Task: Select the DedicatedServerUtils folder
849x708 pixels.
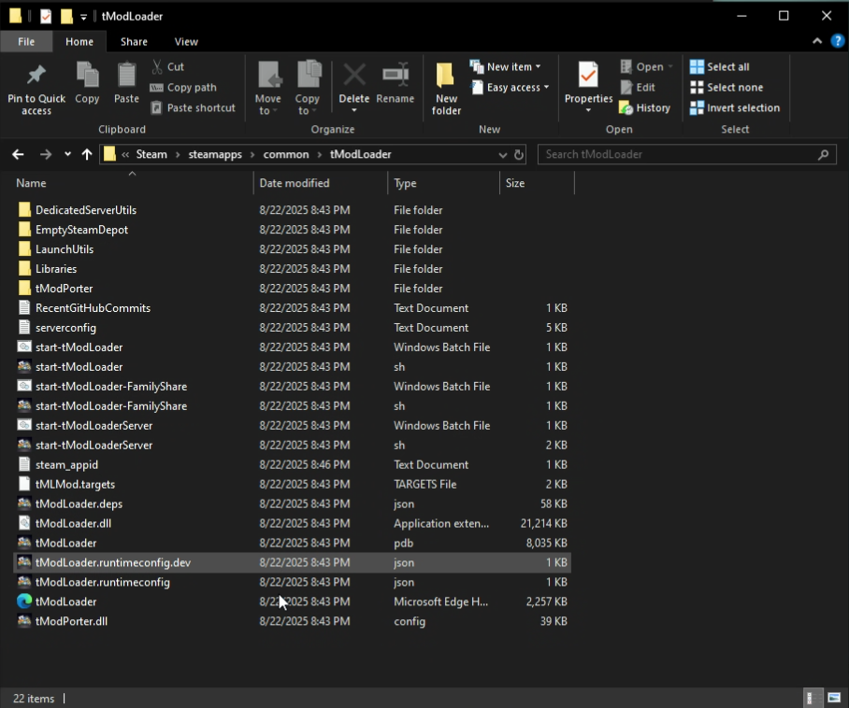Action: coord(292,210)
